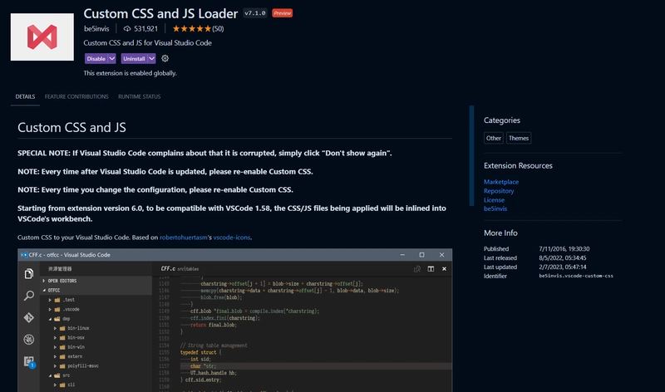
Task: Open the Uninstall dropdown arrow
Action: tap(152, 58)
